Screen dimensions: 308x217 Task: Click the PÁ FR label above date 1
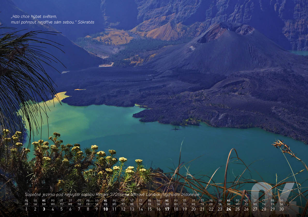(x=26, y=202)
